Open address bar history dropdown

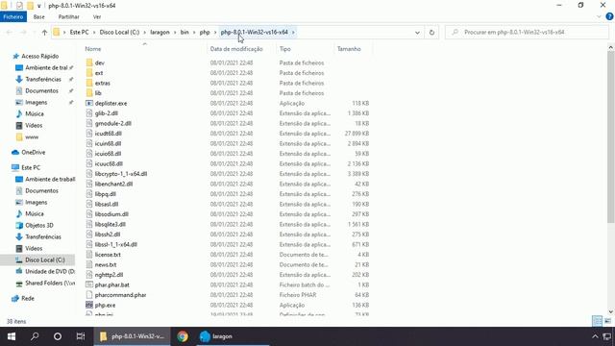[417, 32]
